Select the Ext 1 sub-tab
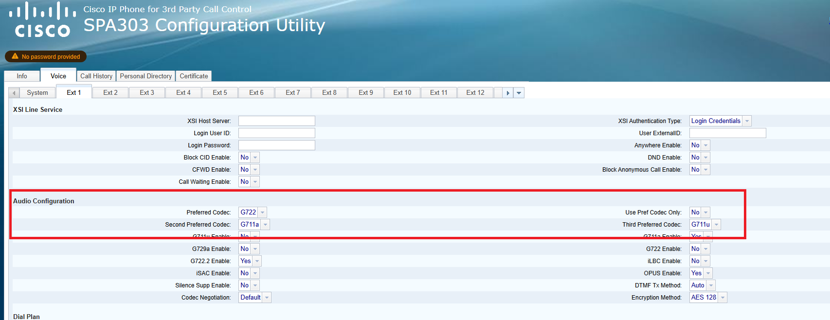The image size is (830, 320). 74,92
